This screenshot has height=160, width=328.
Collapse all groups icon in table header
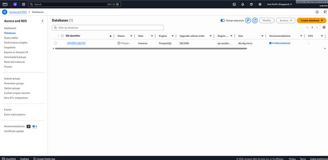tap(62, 36)
